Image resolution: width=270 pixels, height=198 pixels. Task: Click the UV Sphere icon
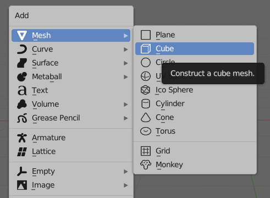(x=146, y=76)
